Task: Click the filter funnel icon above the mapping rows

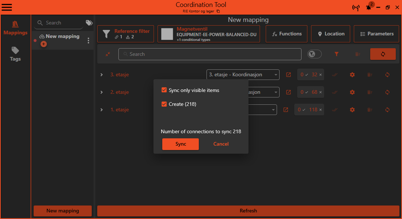Action: pyautogui.click(x=336, y=54)
